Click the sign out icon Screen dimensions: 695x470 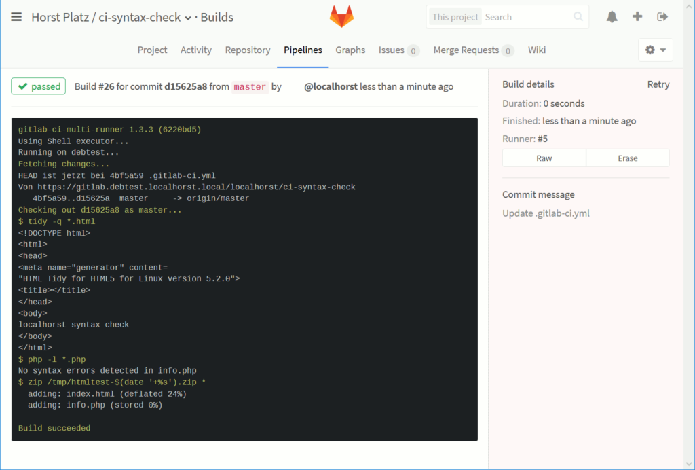(x=662, y=17)
